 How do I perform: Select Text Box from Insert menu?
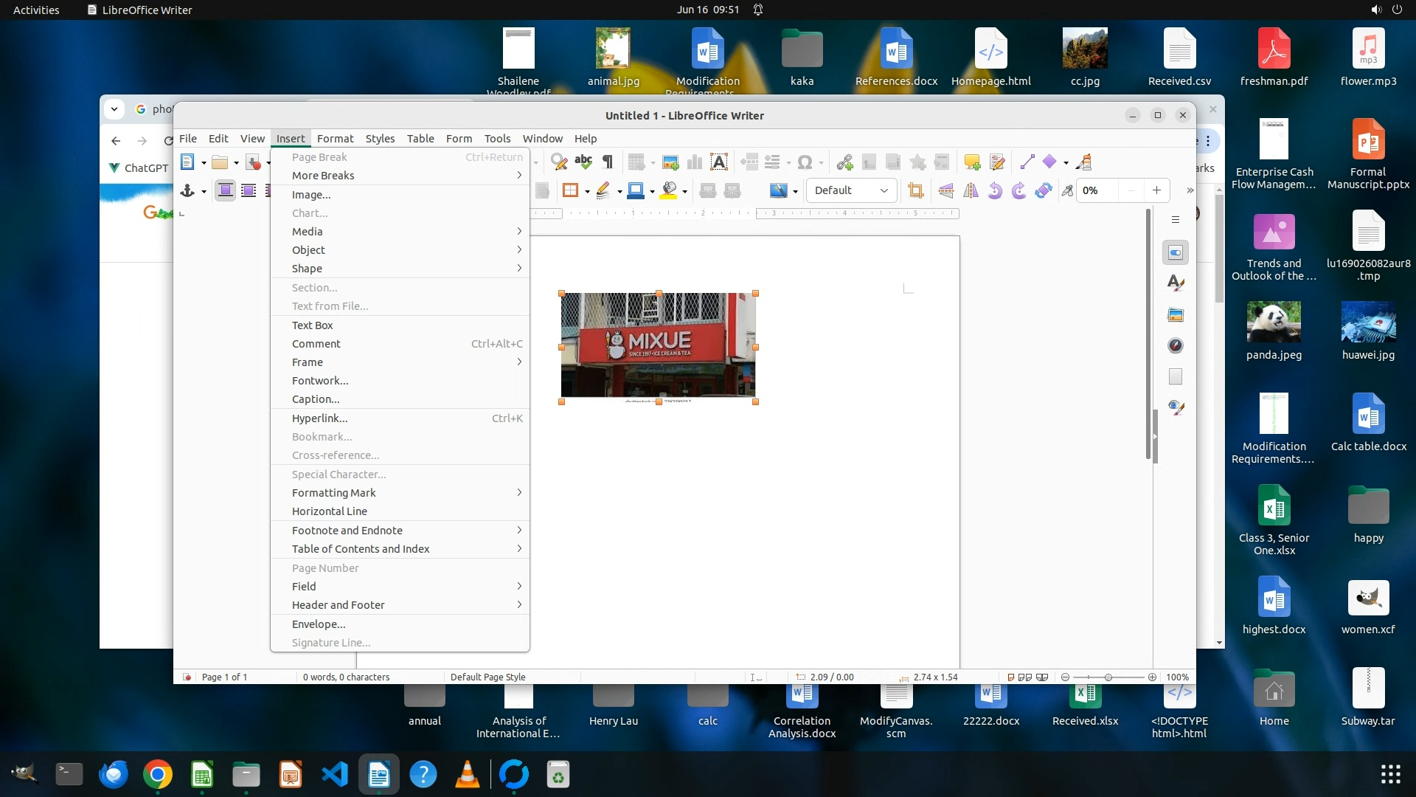pyautogui.click(x=313, y=325)
